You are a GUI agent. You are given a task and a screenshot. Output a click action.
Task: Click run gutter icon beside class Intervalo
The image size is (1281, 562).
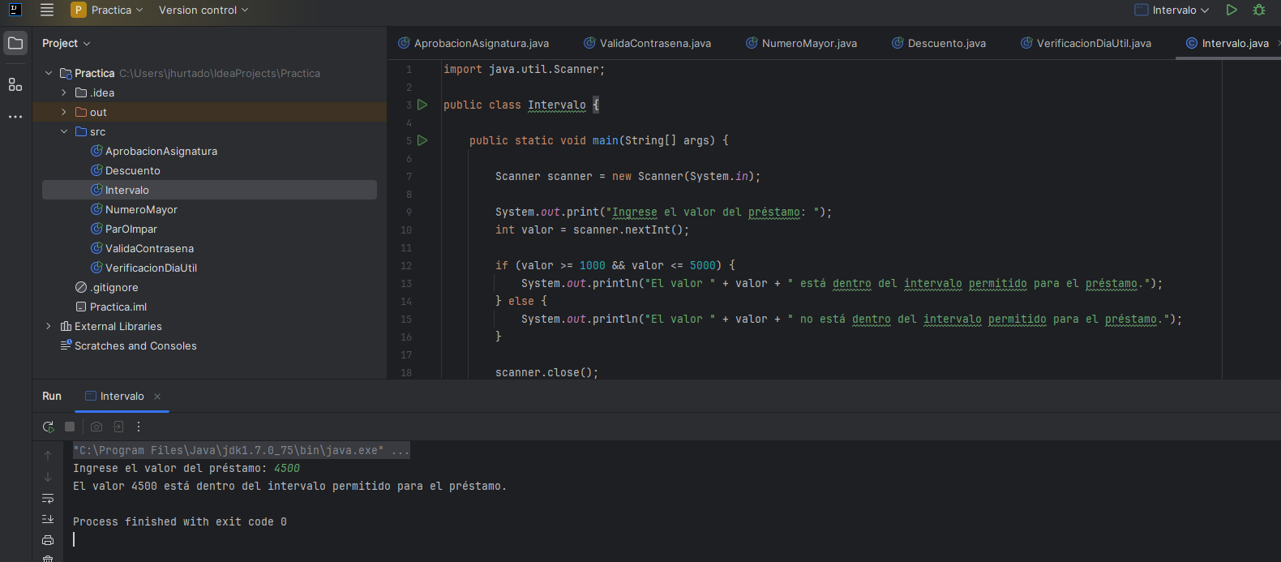pyautogui.click(x=422, y=105)
